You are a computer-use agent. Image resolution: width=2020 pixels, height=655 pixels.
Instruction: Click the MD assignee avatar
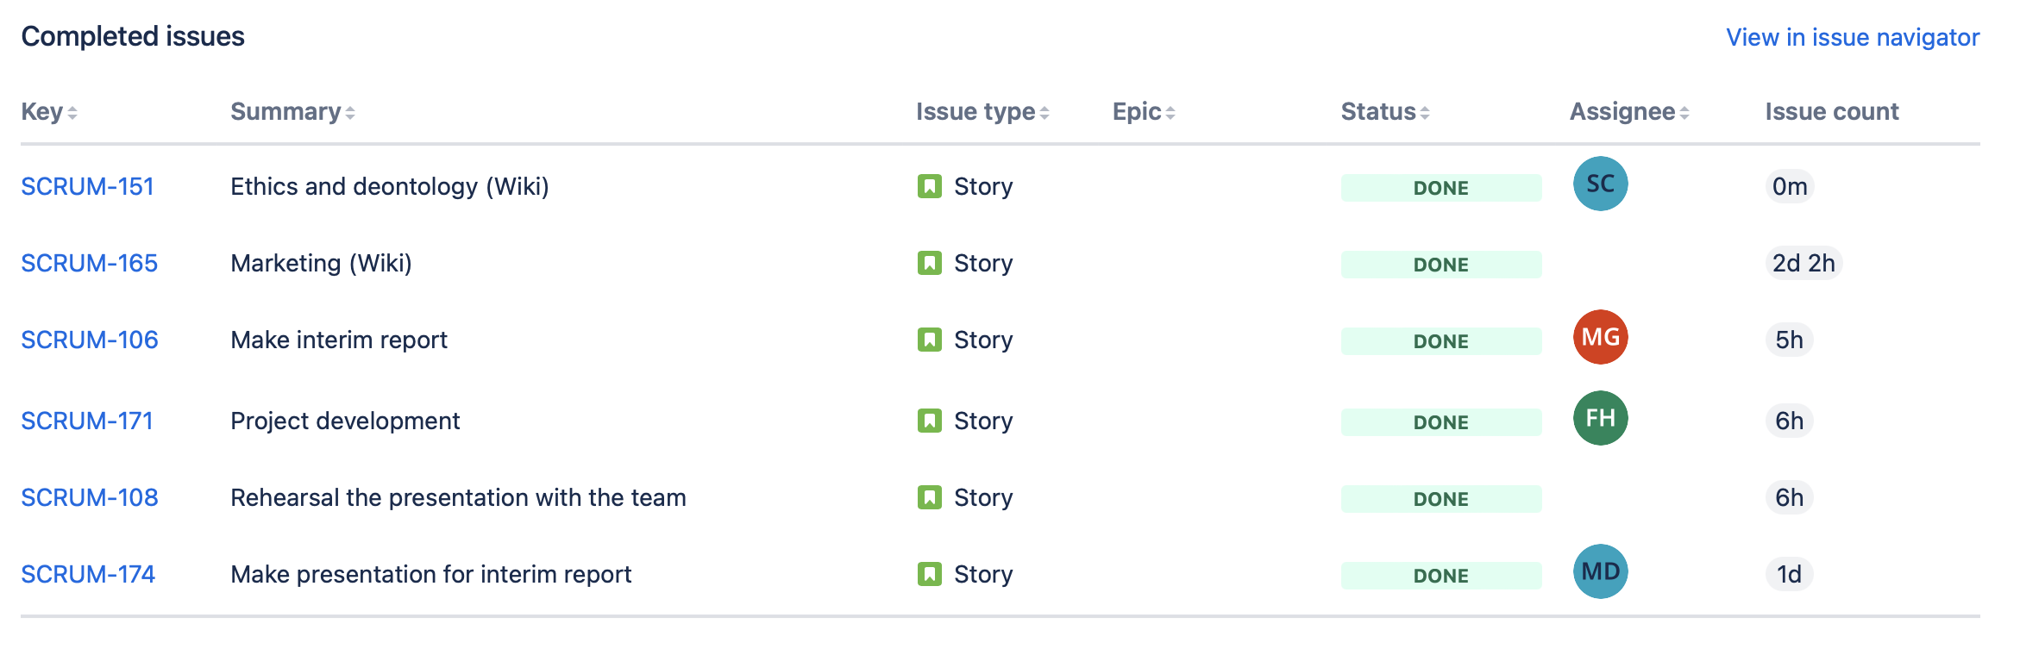[1600, 571]
